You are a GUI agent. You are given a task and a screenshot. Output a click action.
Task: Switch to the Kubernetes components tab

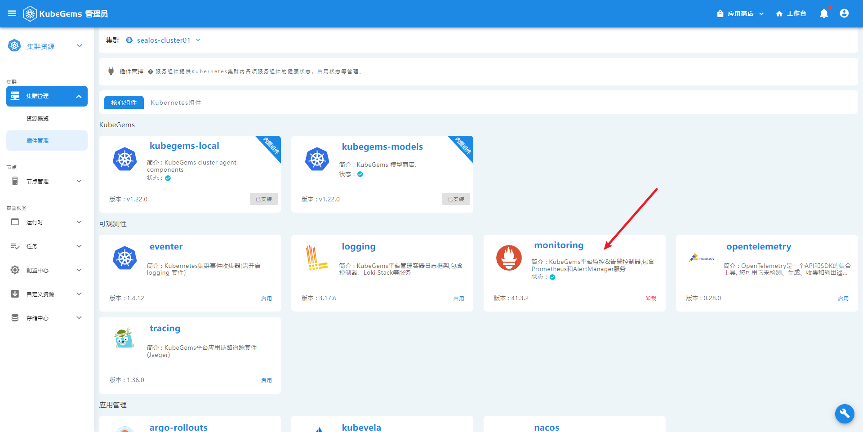[176, 102]
